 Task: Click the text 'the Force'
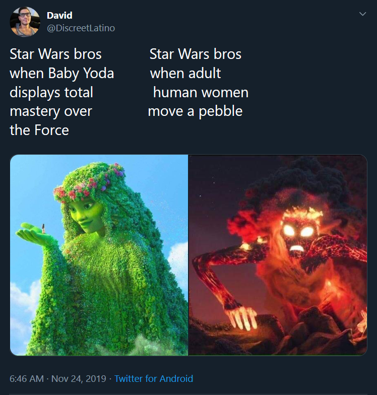(39, 130)
